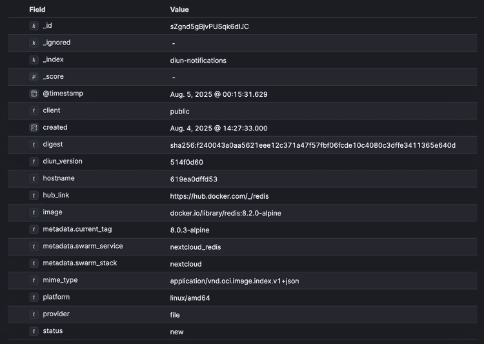Select the sha256 digest value
Viewport: 484px width, 344px height.
click(x=313, y=145)
